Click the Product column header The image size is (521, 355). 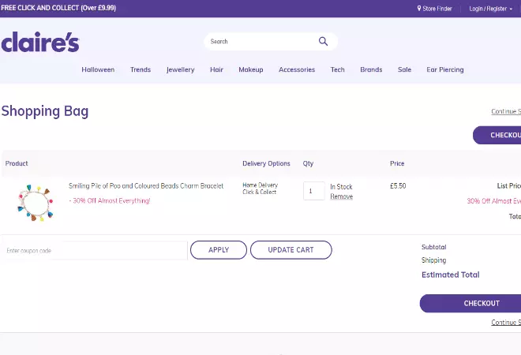click(17, 163)
